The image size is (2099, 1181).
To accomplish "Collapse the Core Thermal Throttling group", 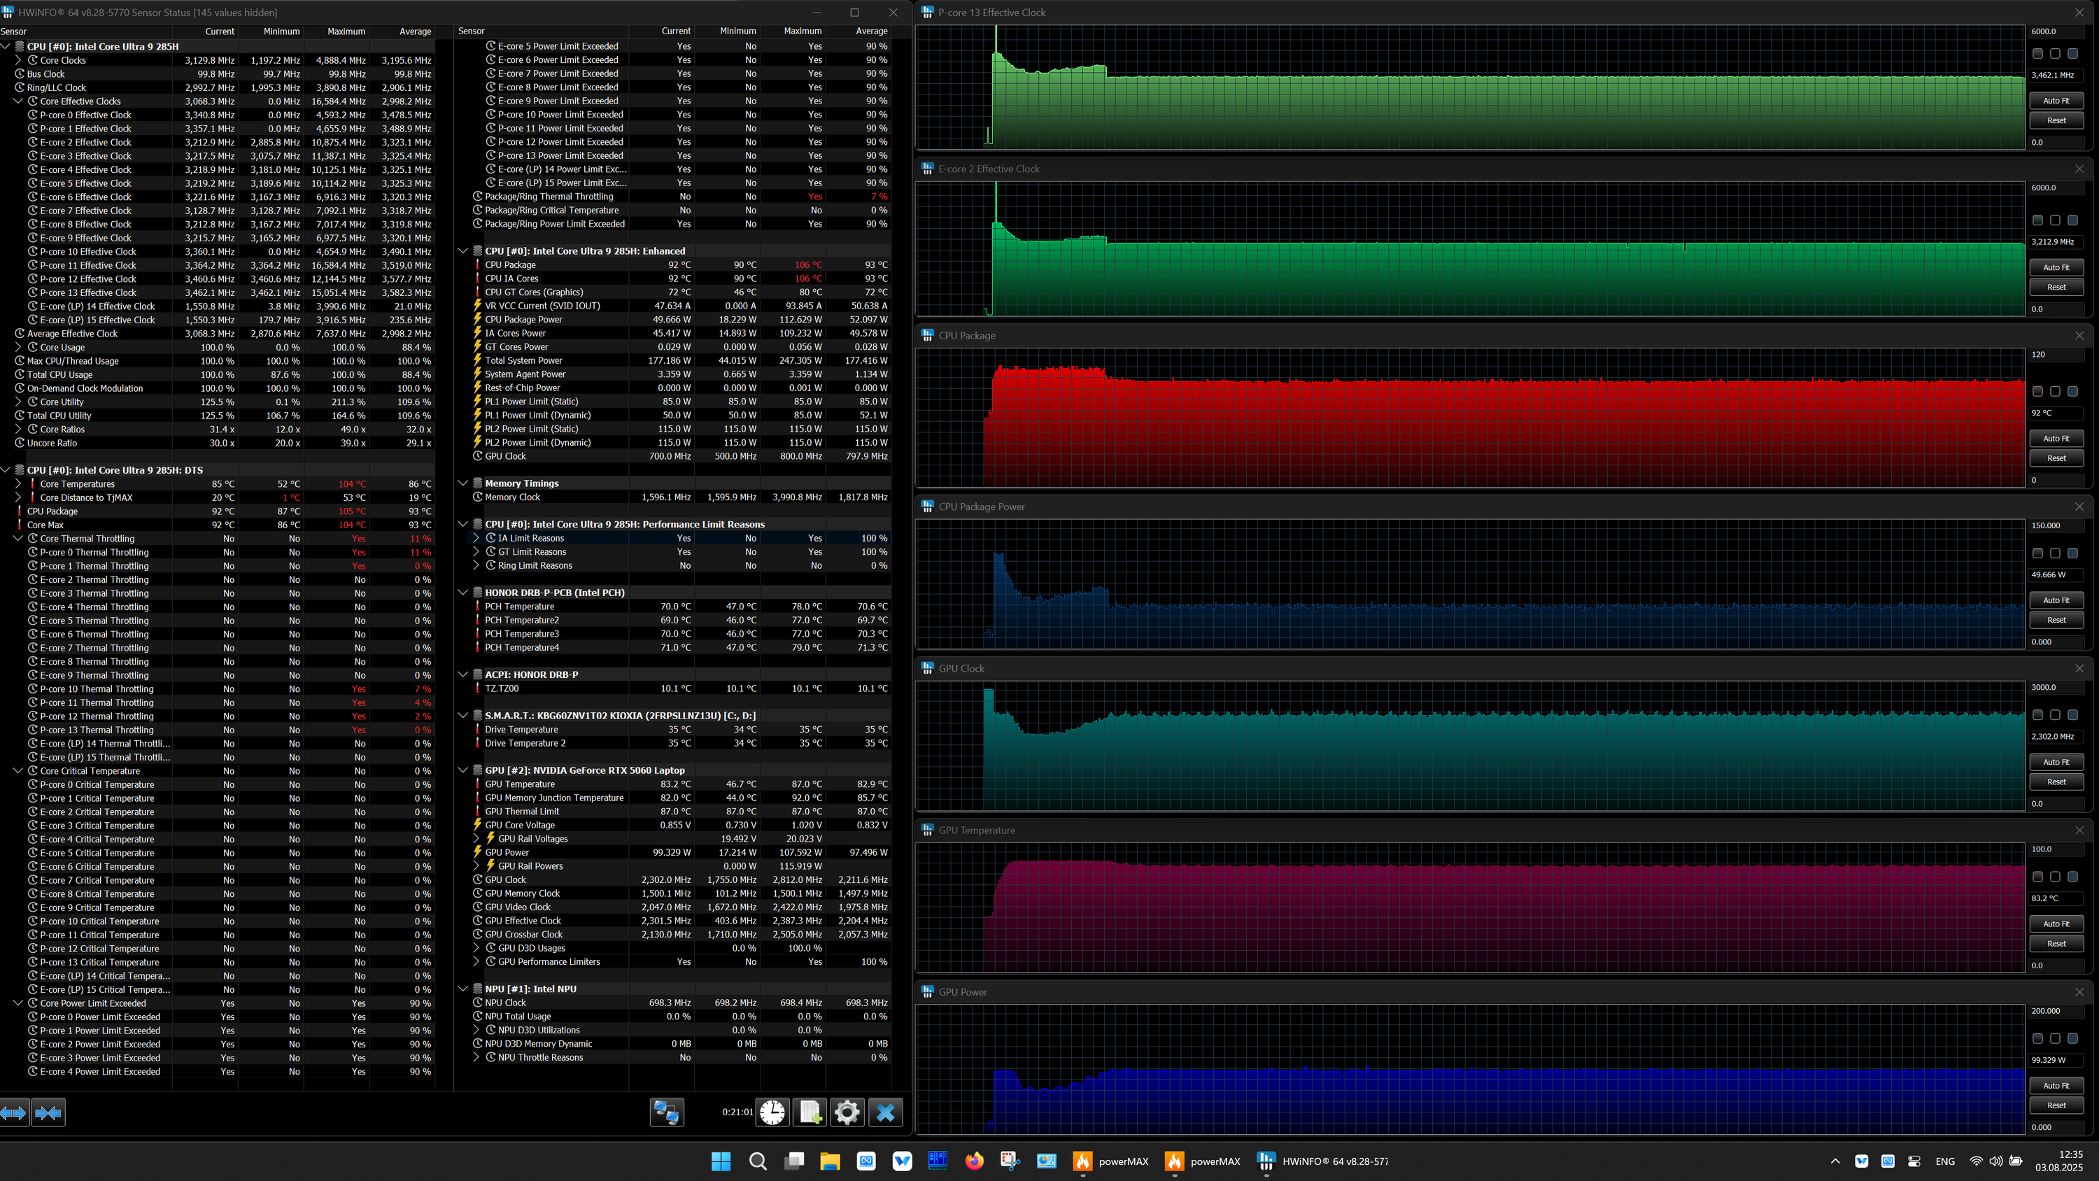I will 18,539.
